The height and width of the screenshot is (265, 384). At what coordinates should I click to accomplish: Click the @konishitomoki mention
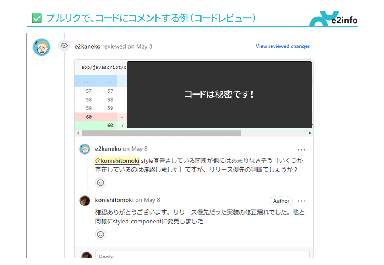[117, 161]
